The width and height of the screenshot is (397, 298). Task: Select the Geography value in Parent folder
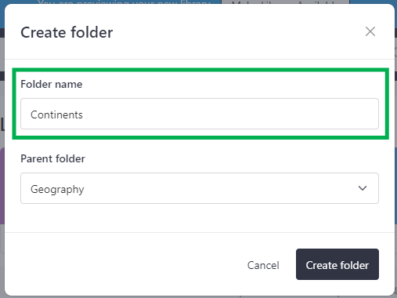(x=57, y=189)
